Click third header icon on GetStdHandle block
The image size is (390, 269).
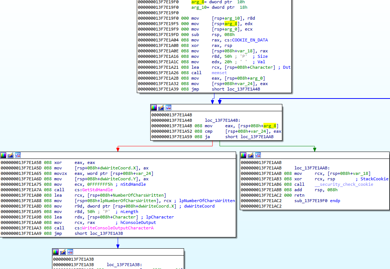pyautogui.click(x=18, y=155)
